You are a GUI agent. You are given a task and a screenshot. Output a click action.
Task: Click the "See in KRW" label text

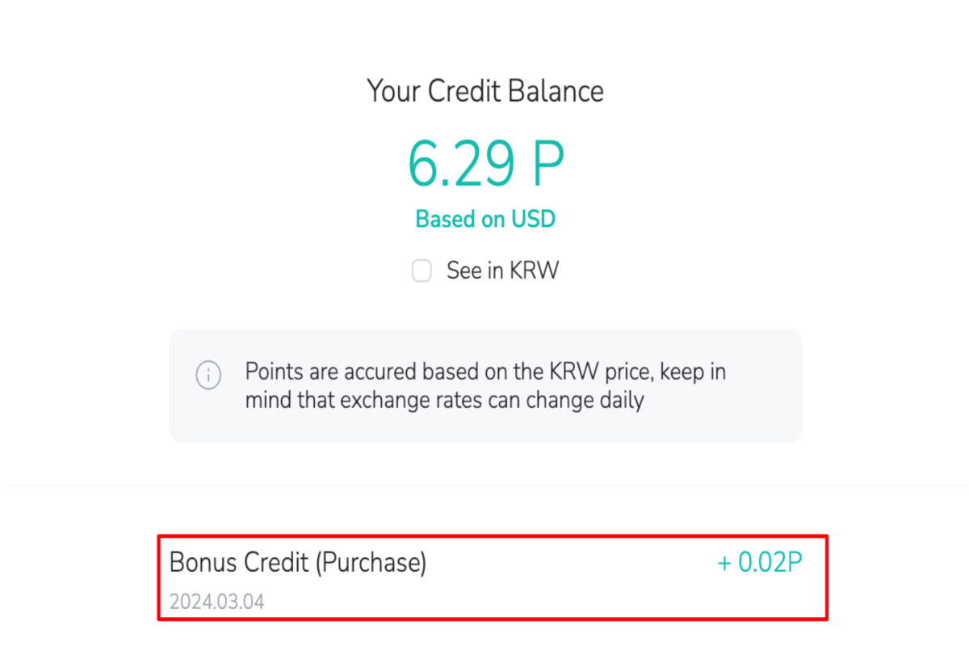(502, 271)
